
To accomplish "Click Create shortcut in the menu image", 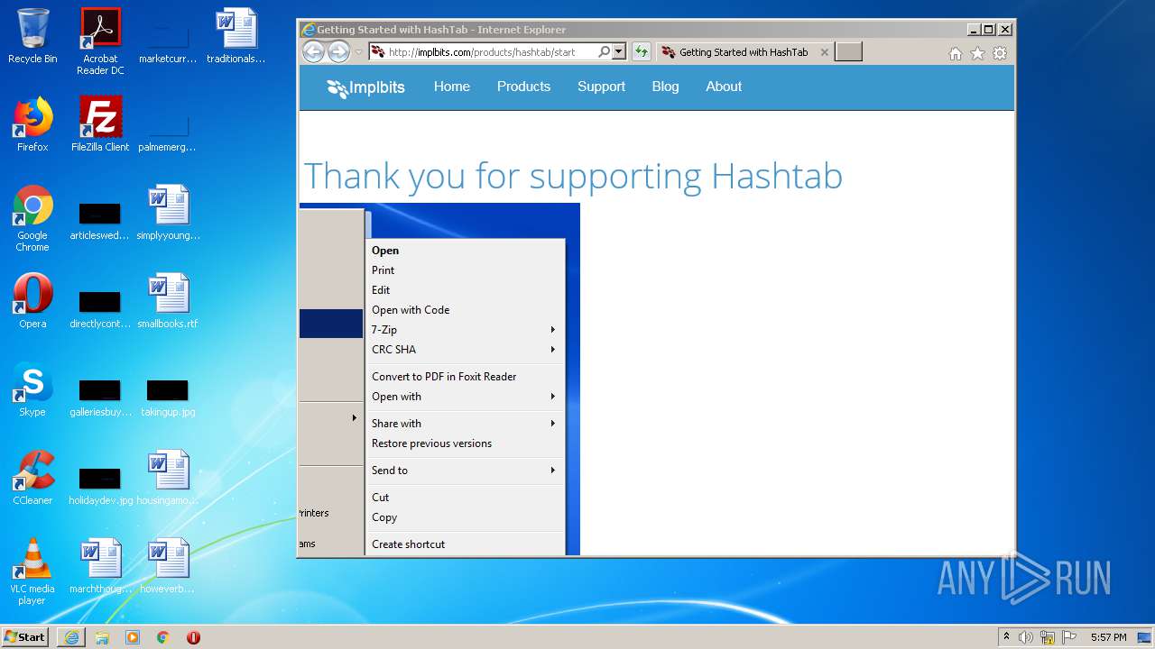I will (x=408, y=544).
